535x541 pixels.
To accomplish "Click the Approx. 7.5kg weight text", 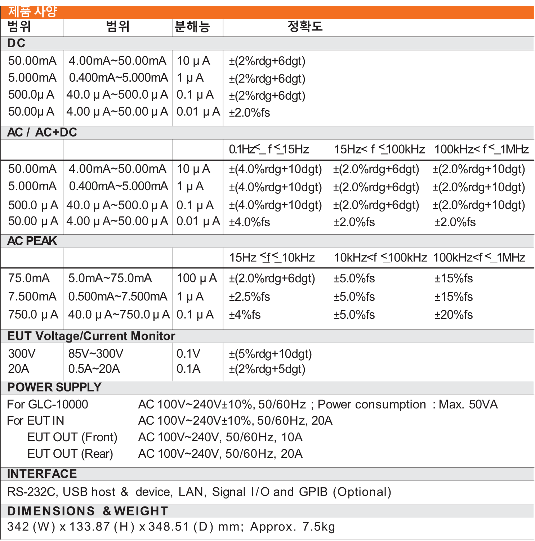I will coord(293,527).
